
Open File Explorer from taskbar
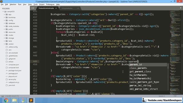(14, 100)
